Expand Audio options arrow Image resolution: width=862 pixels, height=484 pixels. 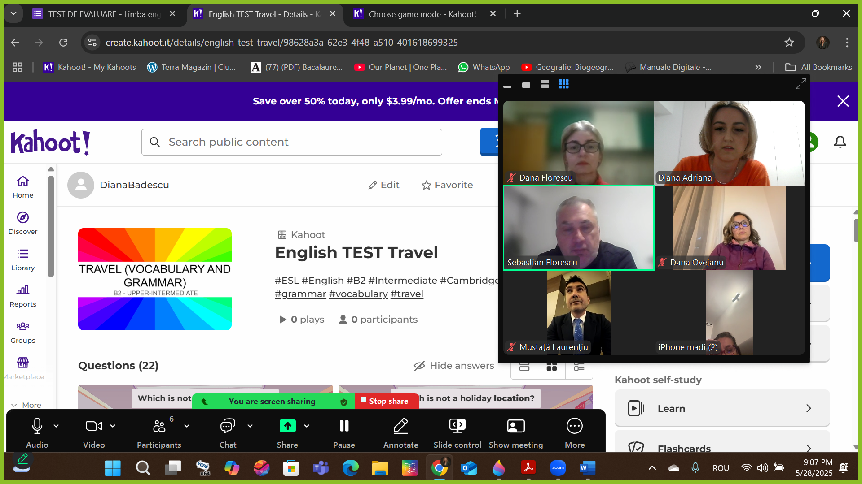click(56, 426)
